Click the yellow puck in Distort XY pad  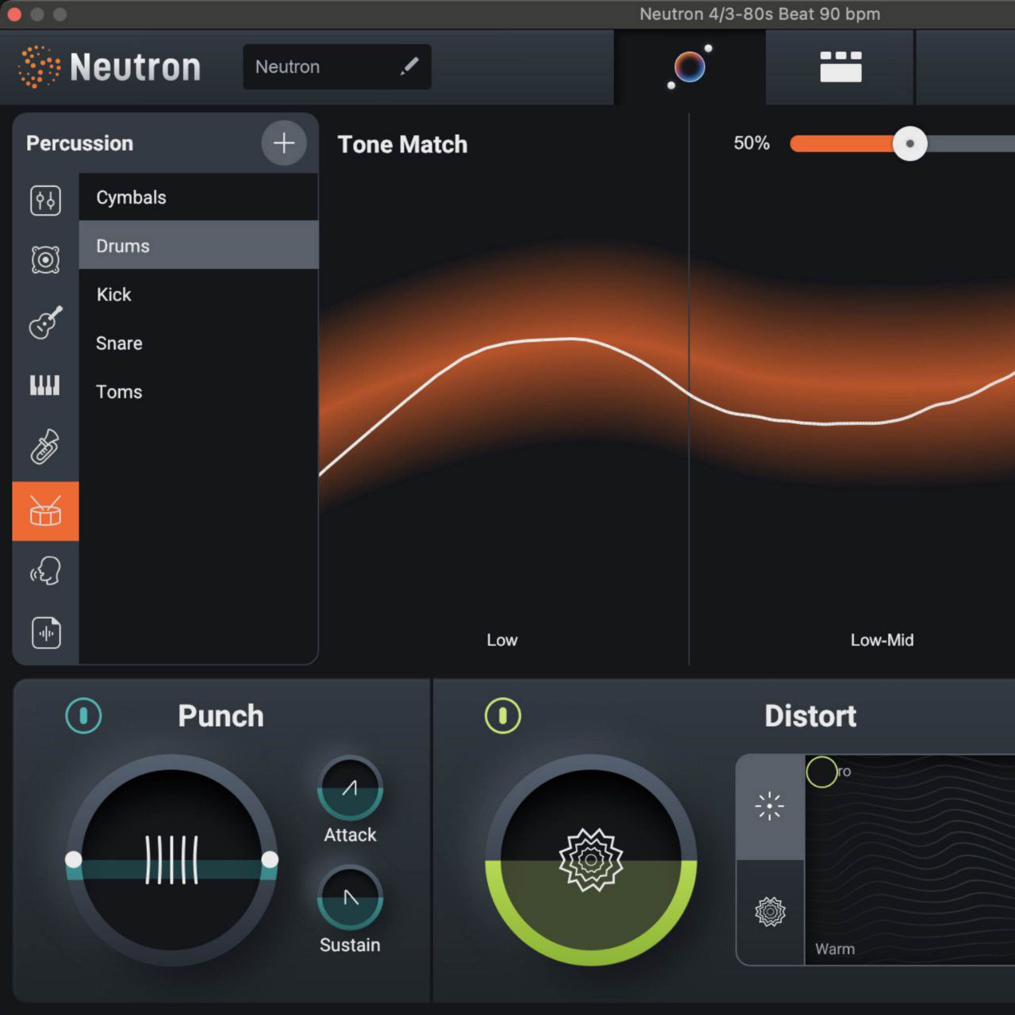pyautogui.click(x=822, y=772)
